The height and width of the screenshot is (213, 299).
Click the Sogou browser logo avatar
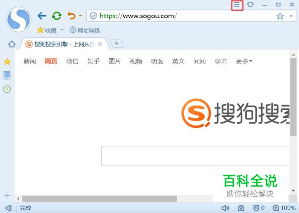19,19
